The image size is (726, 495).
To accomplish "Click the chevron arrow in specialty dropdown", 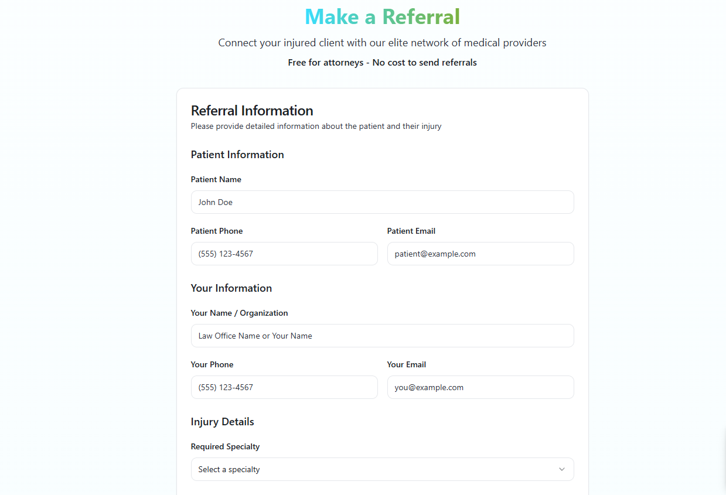I will pyautogui.click(x=561, y=469).
